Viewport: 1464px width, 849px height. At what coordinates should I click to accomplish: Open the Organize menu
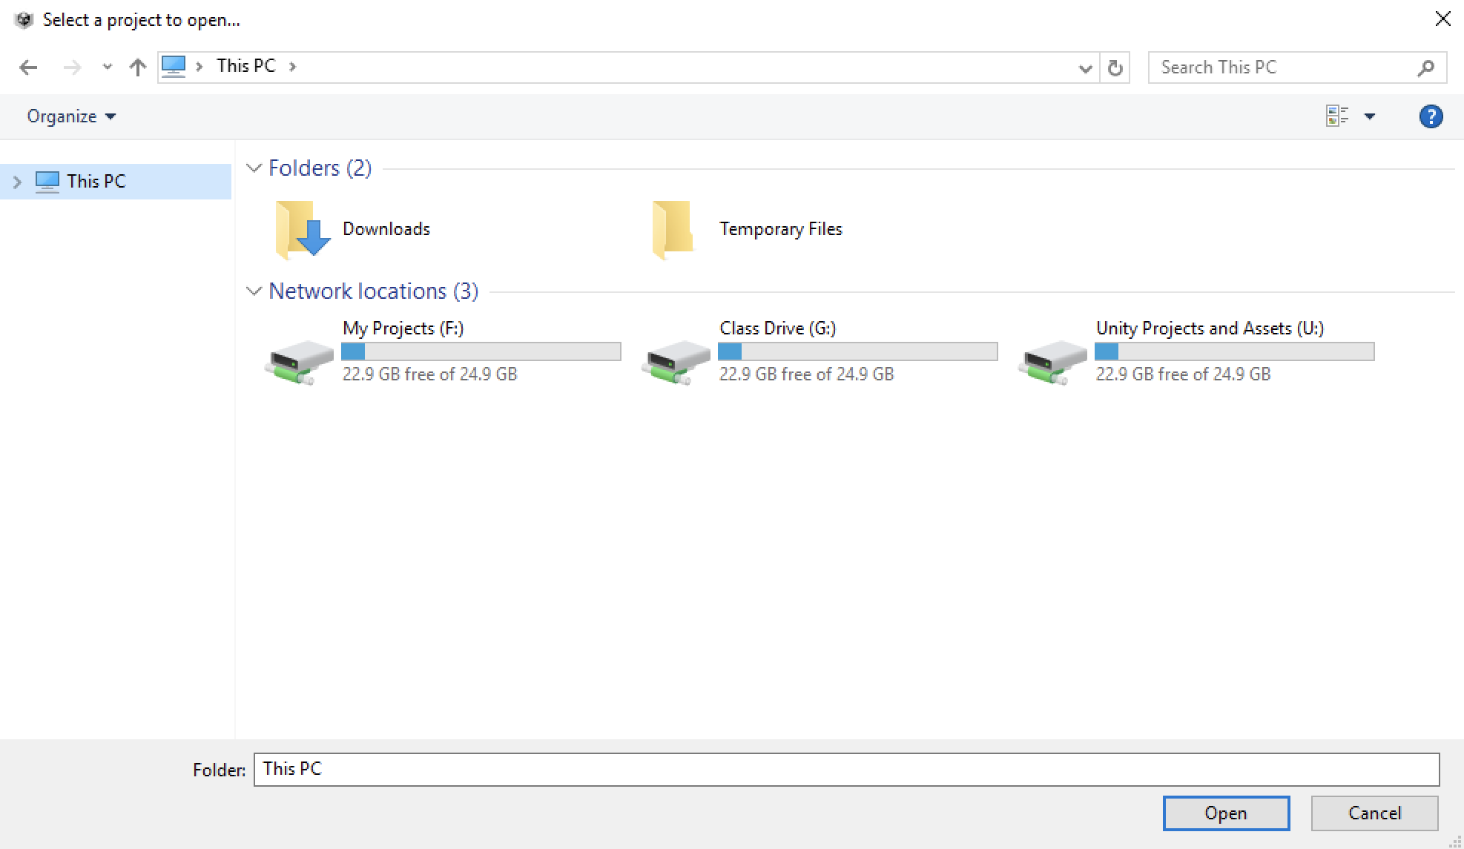click(x=71, y=116)
